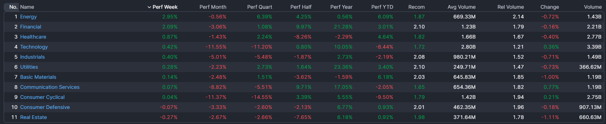606x124 pixels.
Task: Open Communication Services sector
Action: (x=50, y=87)
